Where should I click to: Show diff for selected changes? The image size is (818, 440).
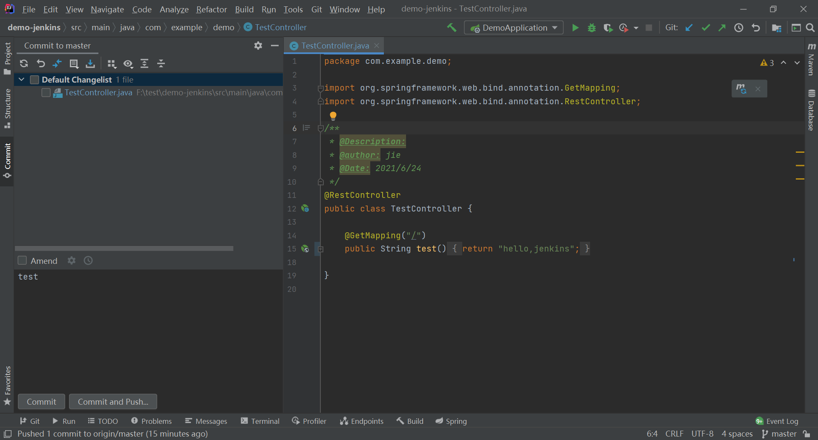[x=57, y=64]
